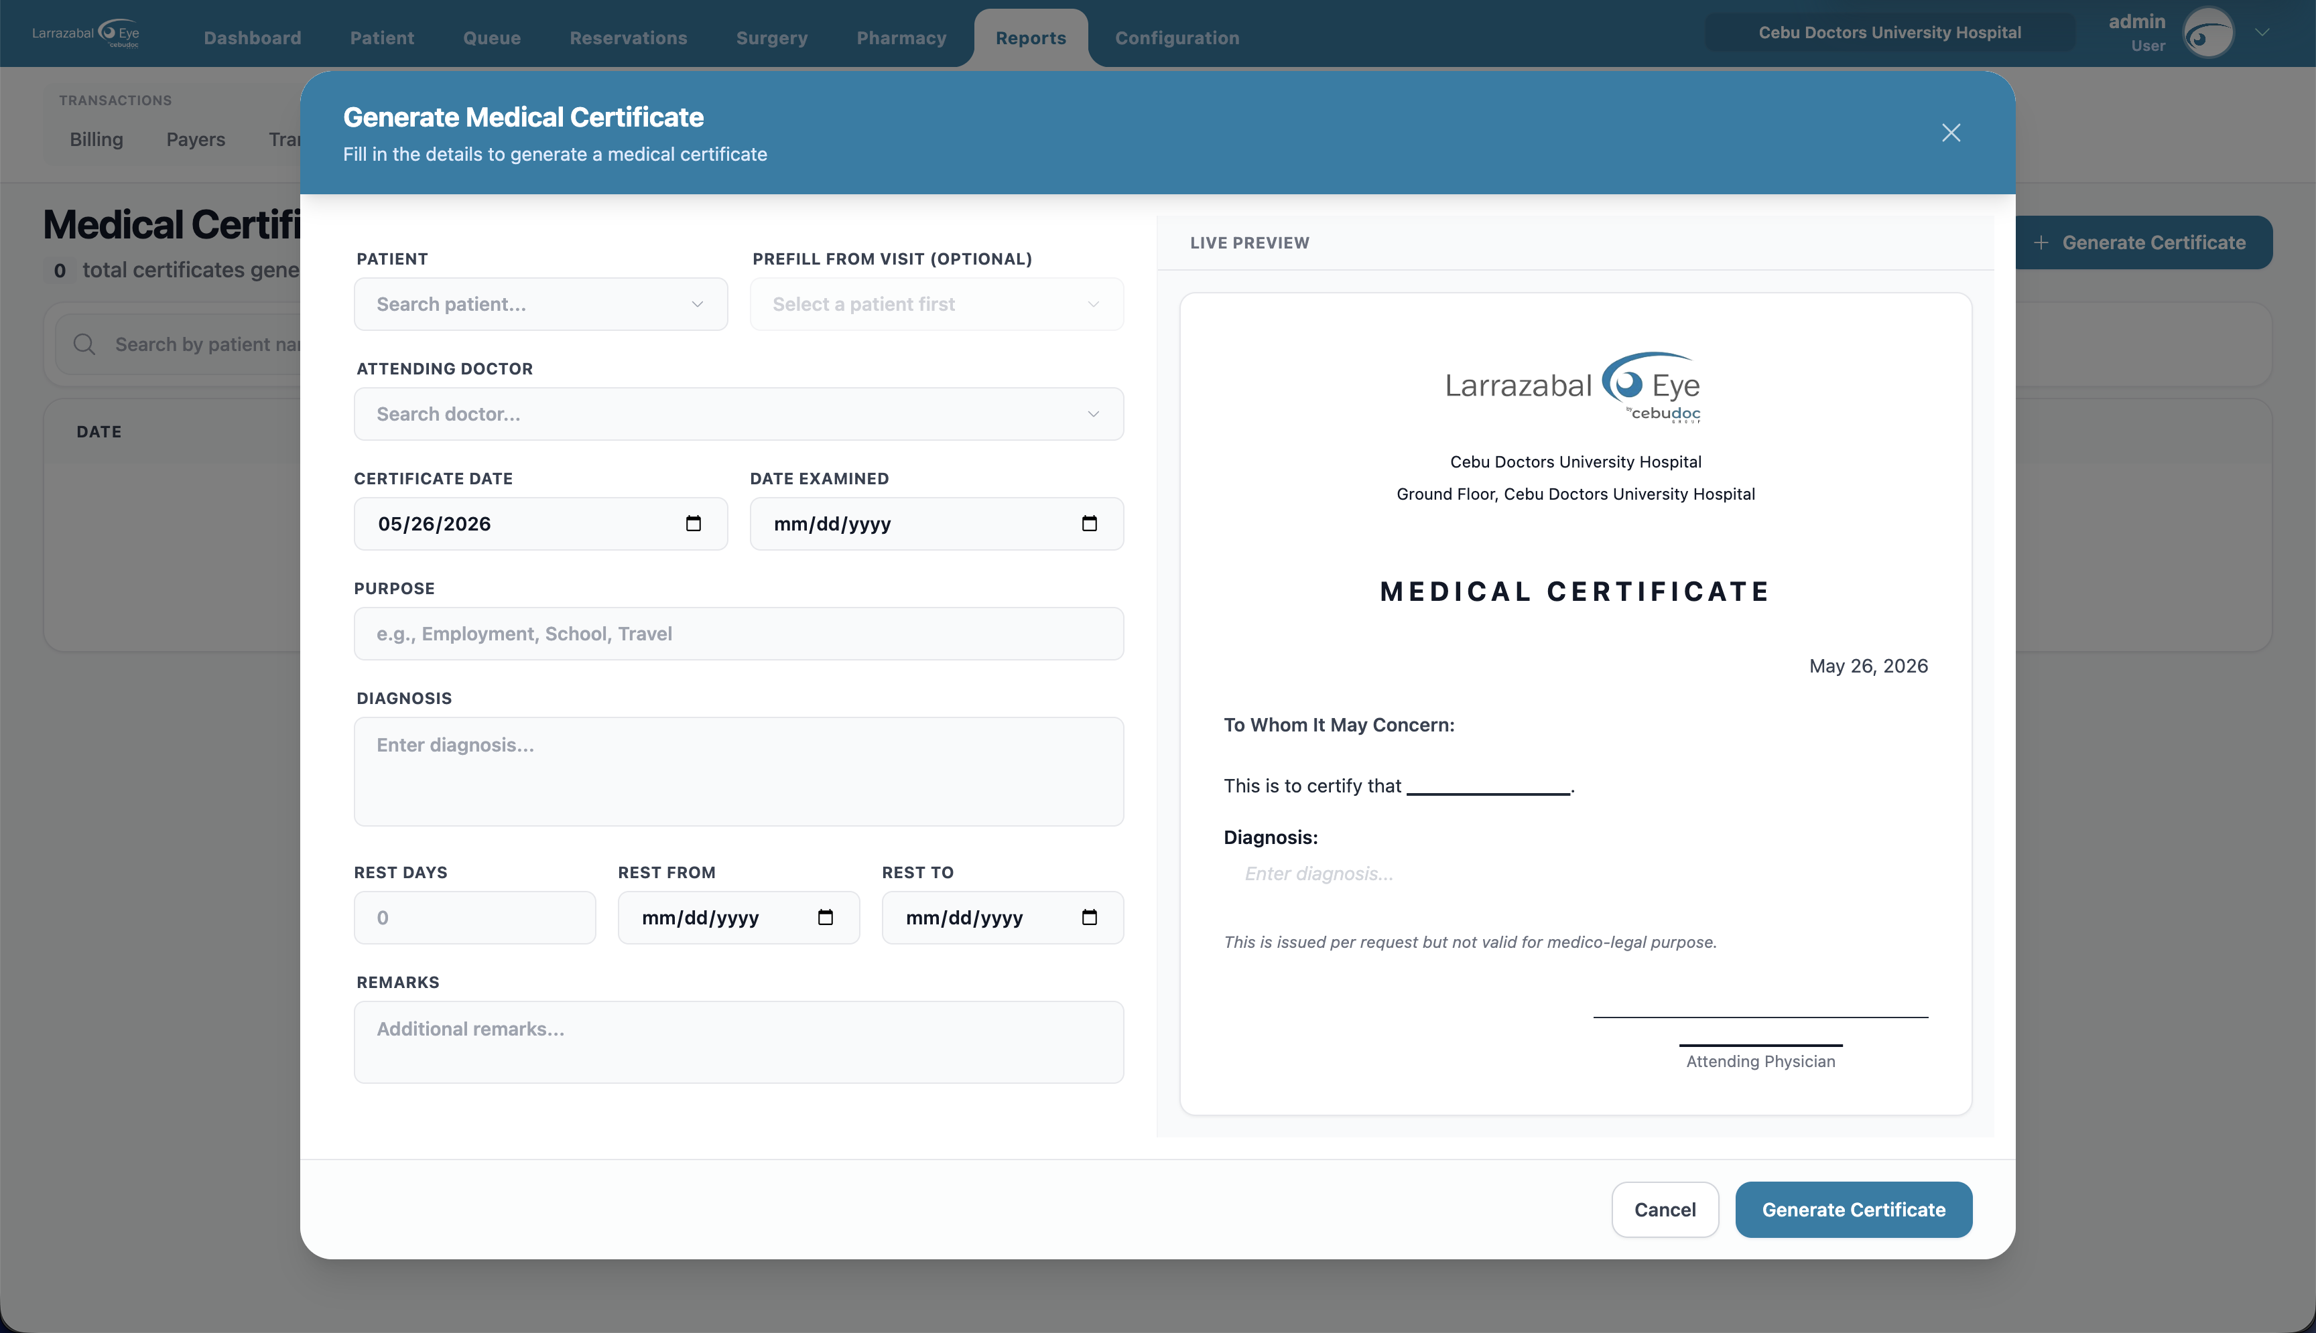Close the Generate Medical Certificate dialog
The height and width of the screenshot is (1333, 2316).
[1951, 133]
